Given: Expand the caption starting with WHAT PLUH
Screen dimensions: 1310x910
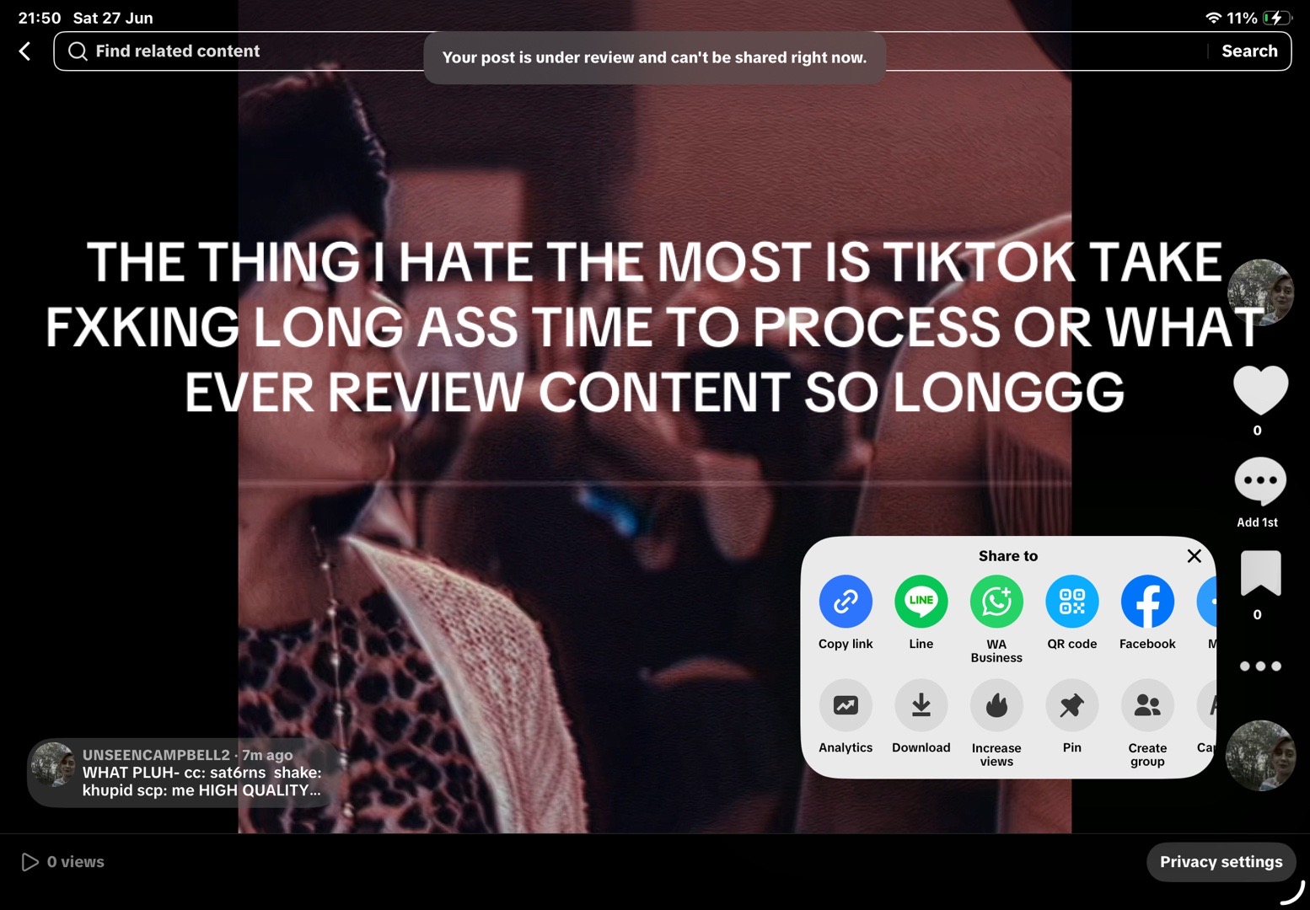Looking at the screenshot, I should [201, 781].
